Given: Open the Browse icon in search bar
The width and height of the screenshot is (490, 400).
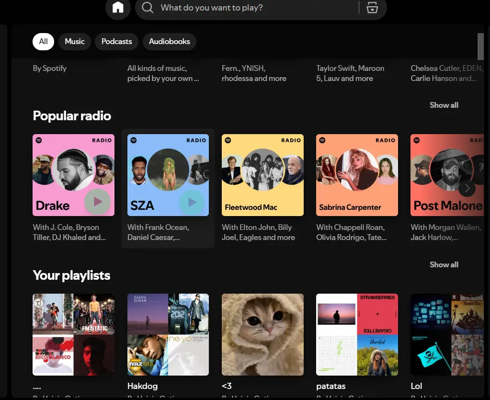Looking at the screenshot, I should tap(372, 8).
